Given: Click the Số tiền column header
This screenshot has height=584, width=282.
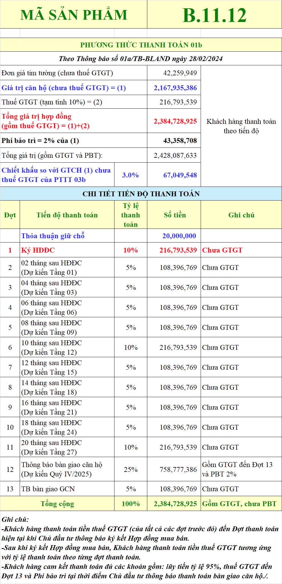Looking at the screenshot, I should pyautogui.click(x=175, y=215).
